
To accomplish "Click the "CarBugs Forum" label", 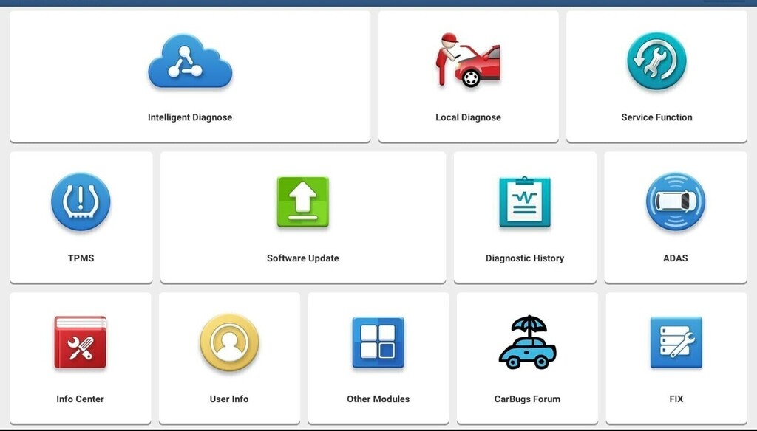I will pyautogui.click(x=527, y=399).
